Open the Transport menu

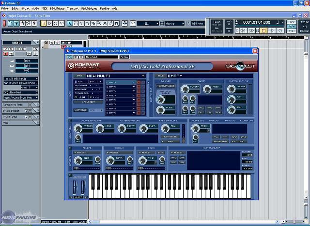[x=73, y=9]
